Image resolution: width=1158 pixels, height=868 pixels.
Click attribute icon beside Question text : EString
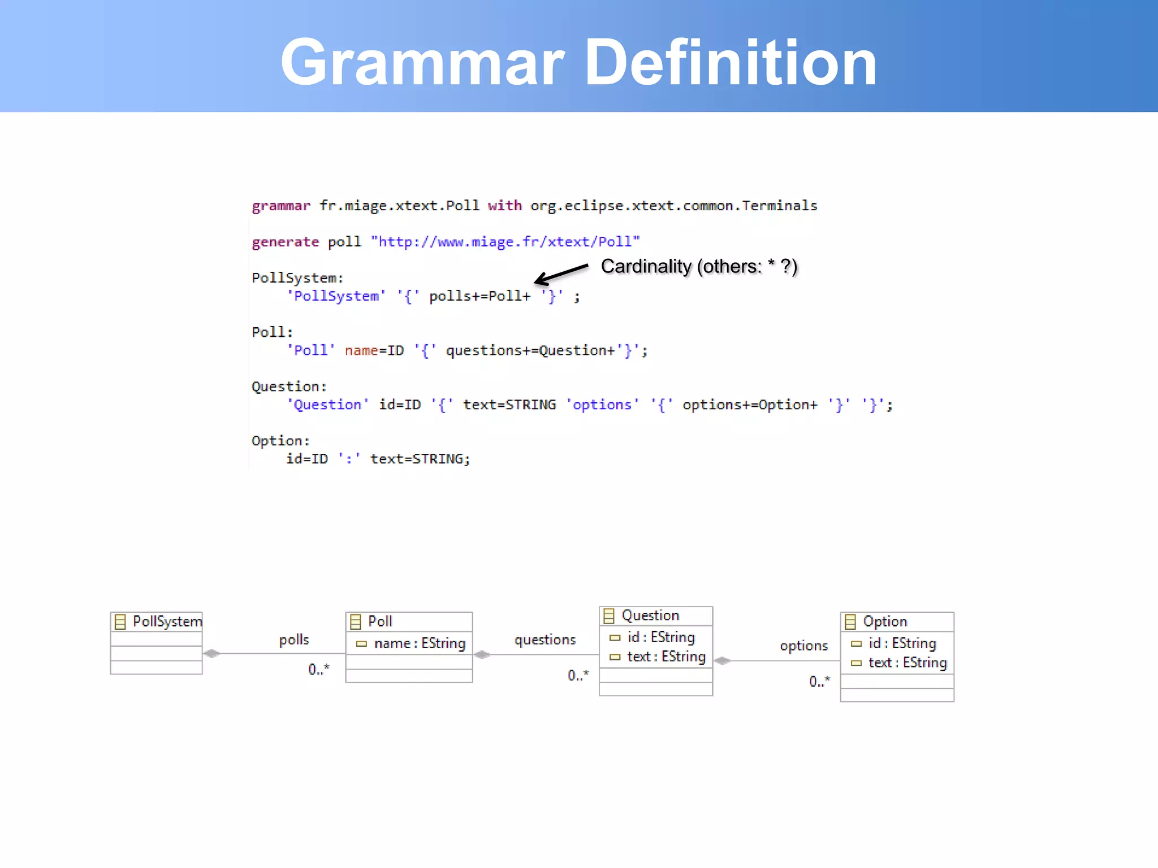click(615, 657)
